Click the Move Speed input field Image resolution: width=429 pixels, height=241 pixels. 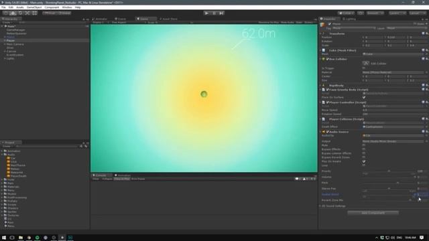395,110
